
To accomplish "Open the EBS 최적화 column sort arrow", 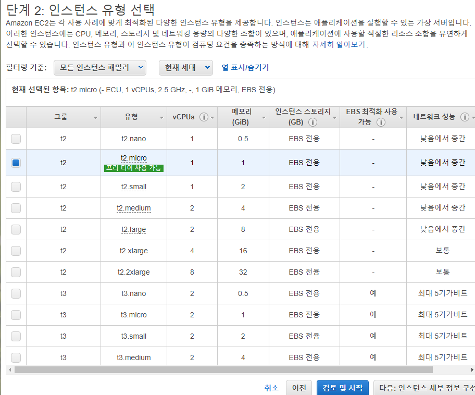I will (402, 118).
